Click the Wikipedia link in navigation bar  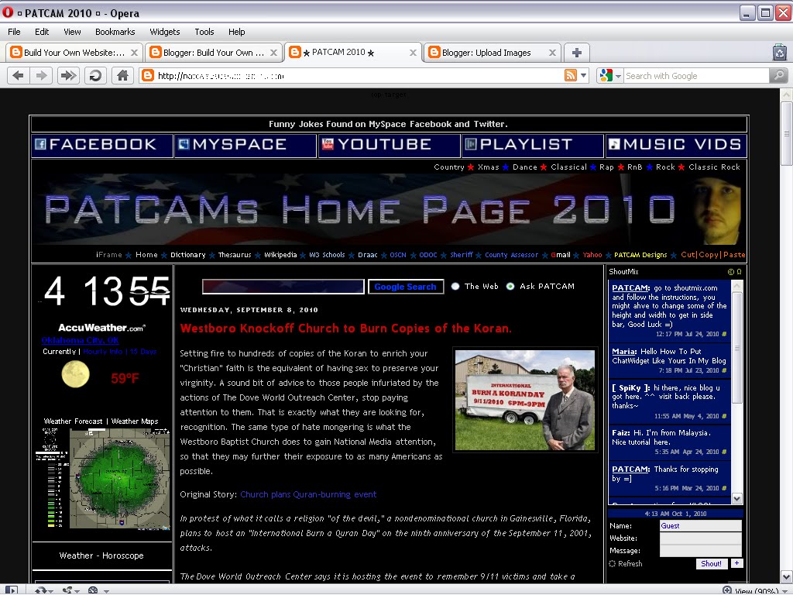(x=280, y=255)
